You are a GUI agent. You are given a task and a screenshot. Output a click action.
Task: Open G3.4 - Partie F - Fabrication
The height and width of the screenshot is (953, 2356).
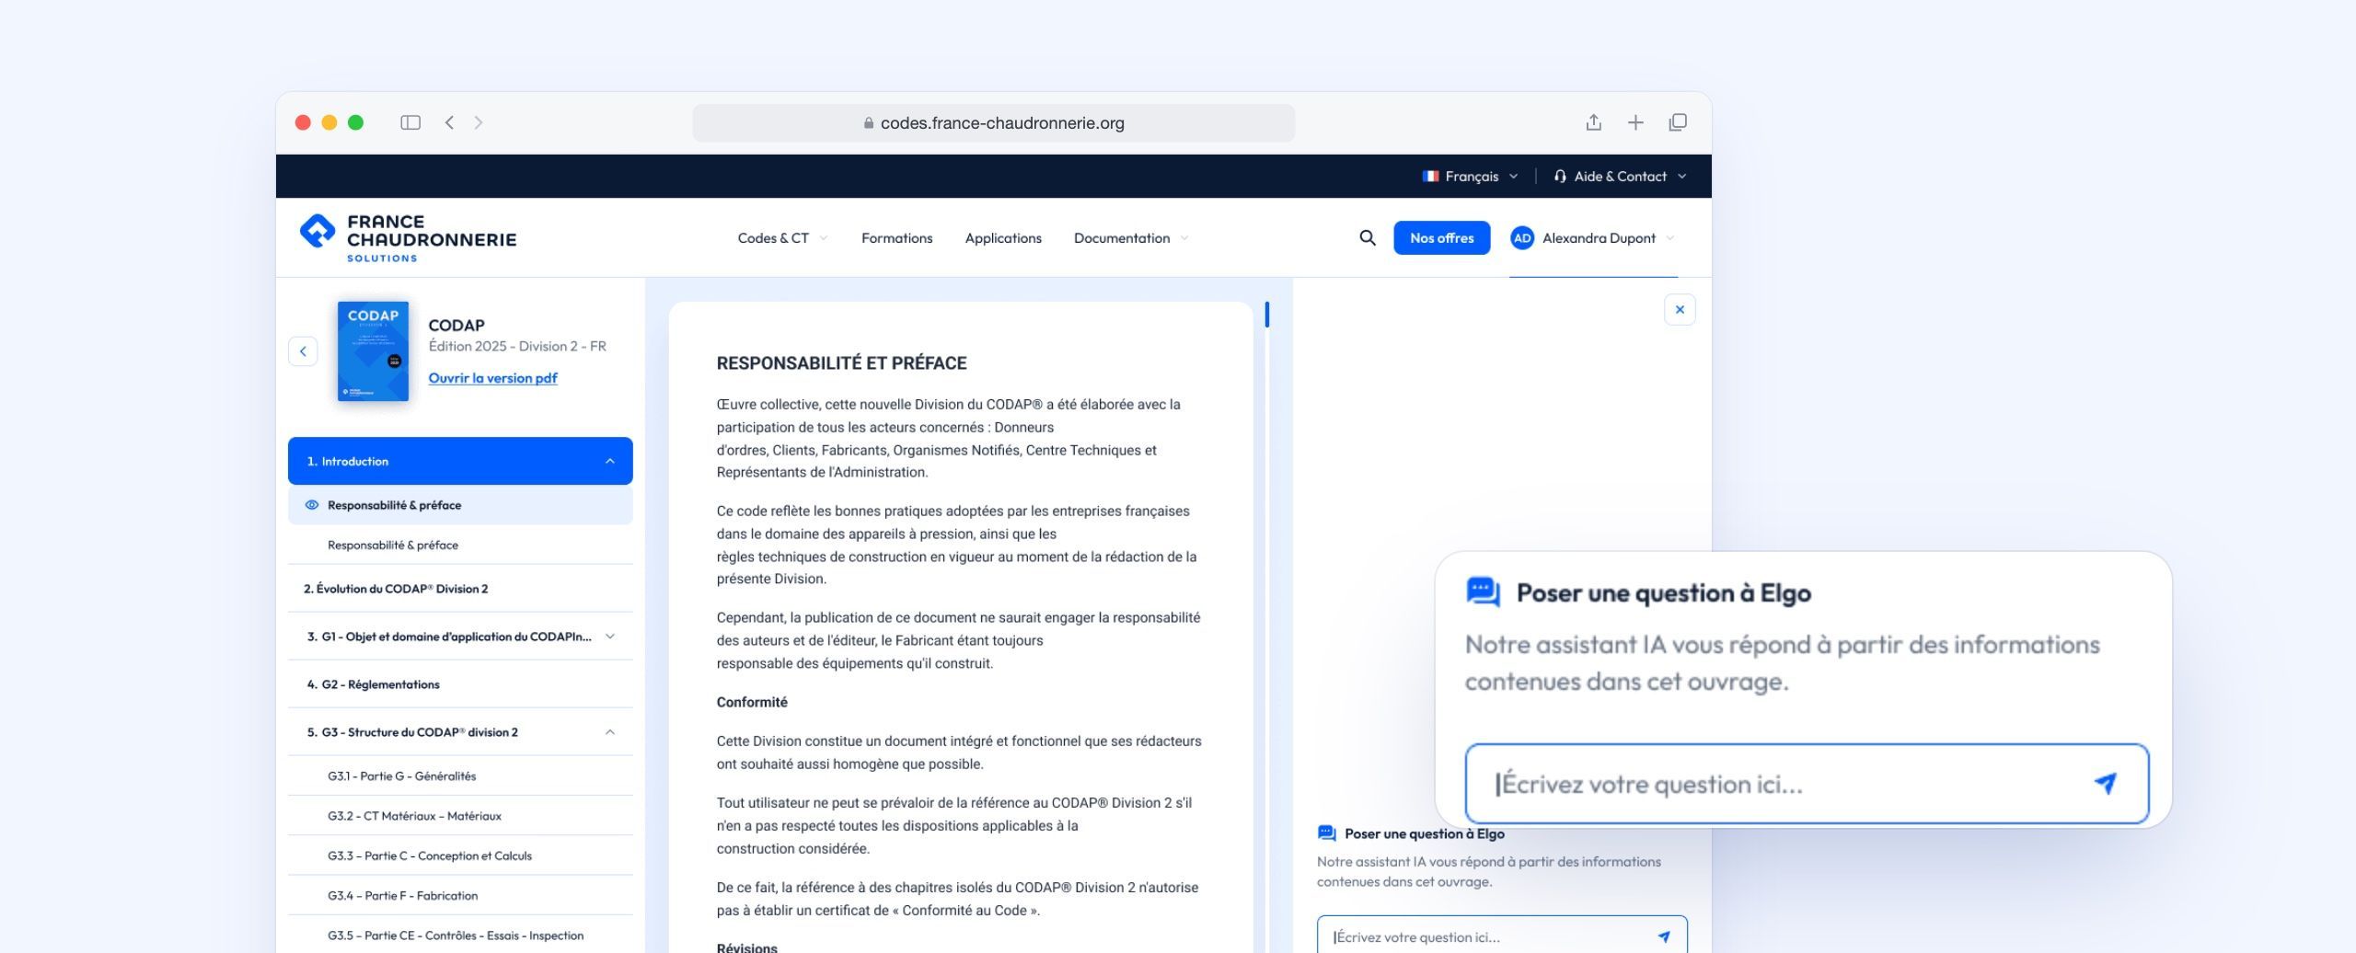pyautogui.click(x=460, y=895)
